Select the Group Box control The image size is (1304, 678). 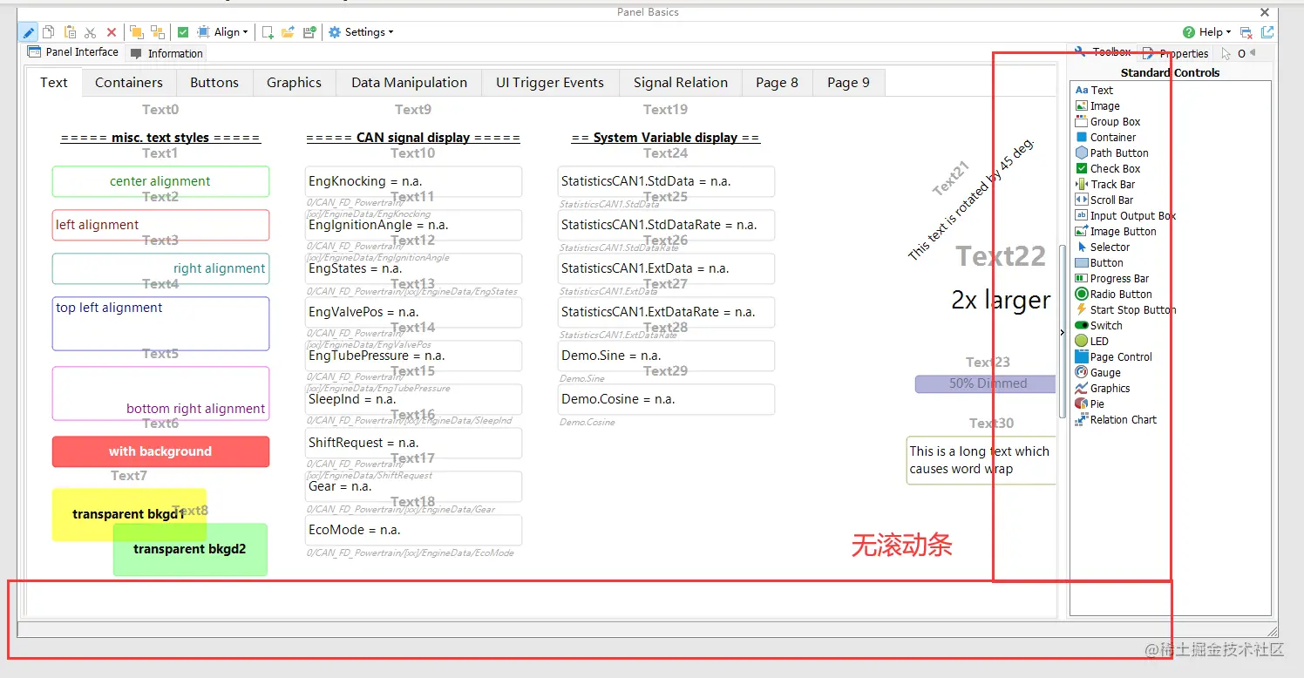(1108, 121)
